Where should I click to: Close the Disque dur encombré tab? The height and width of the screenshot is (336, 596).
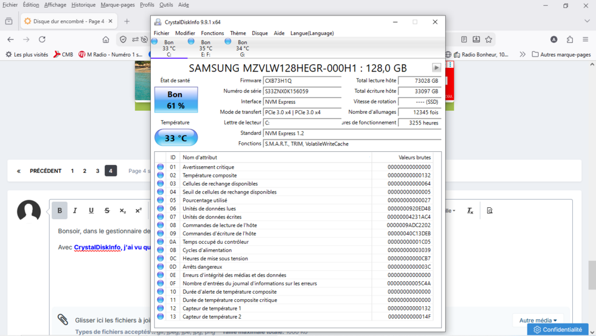(x=110, y=21)
